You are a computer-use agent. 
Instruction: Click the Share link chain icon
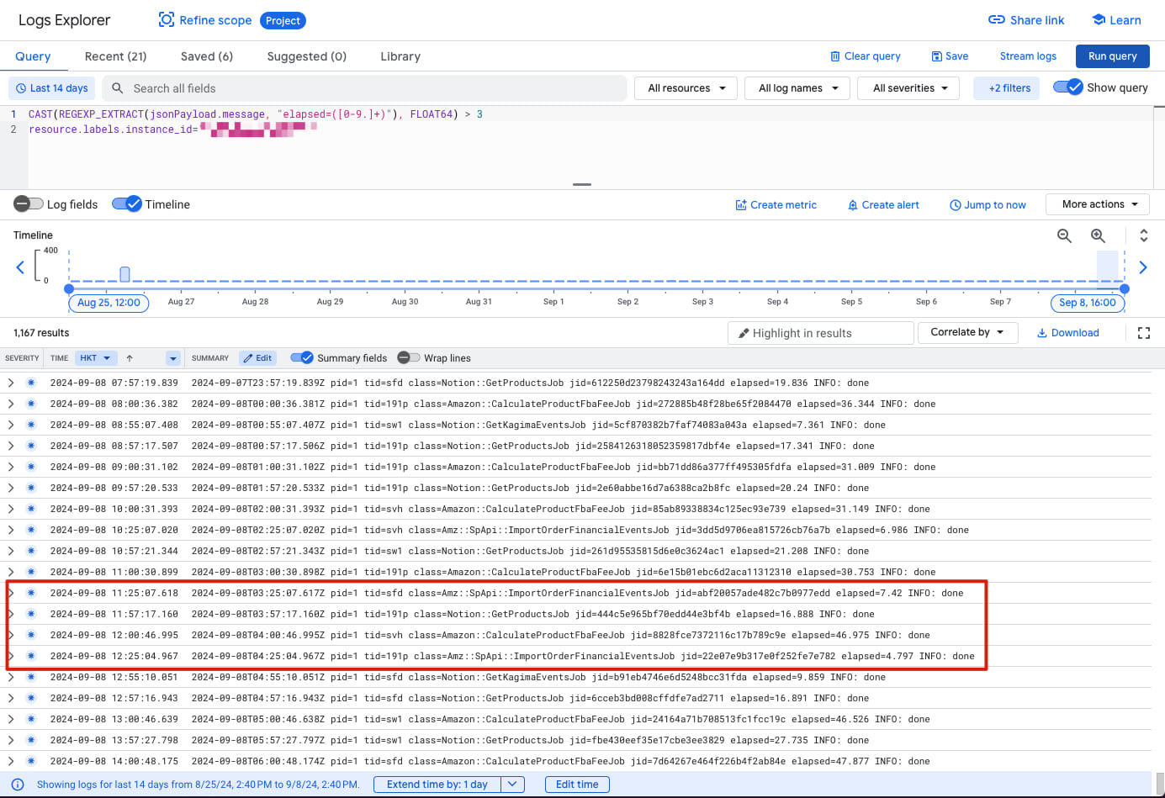[x=996, y=20]
